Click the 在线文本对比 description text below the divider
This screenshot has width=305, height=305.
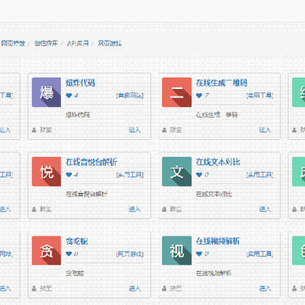click(x=213, y=194)
